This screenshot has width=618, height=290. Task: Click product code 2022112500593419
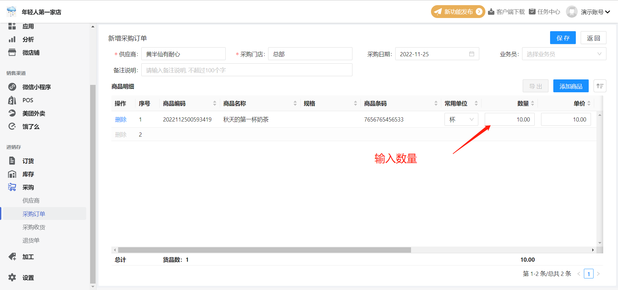point(187,119)
